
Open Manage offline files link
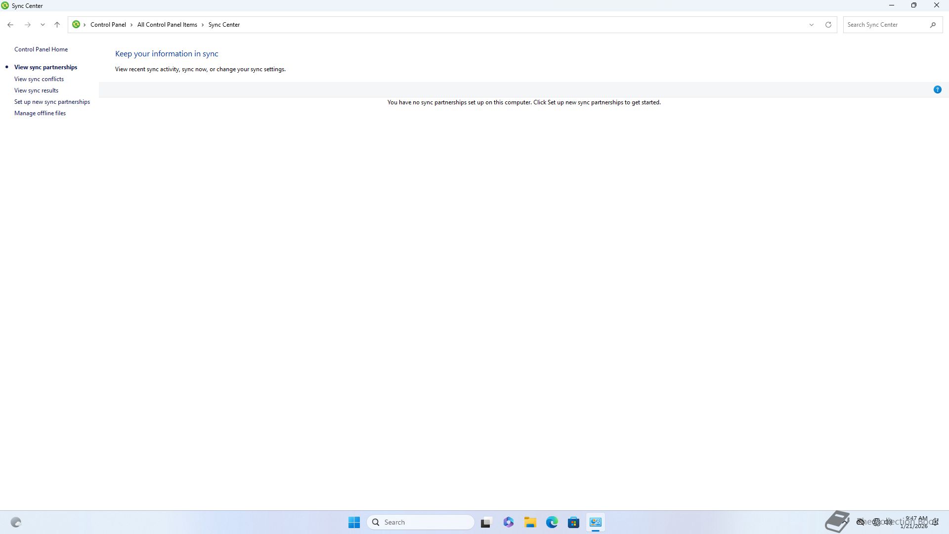[40, 113]
